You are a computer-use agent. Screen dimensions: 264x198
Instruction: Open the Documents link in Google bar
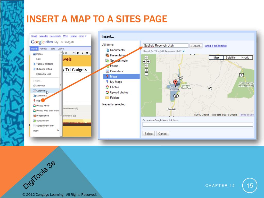click(x=55, y=36)
